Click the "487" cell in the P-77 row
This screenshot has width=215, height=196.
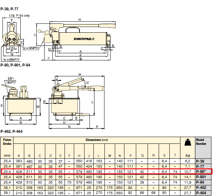[29, 167]
